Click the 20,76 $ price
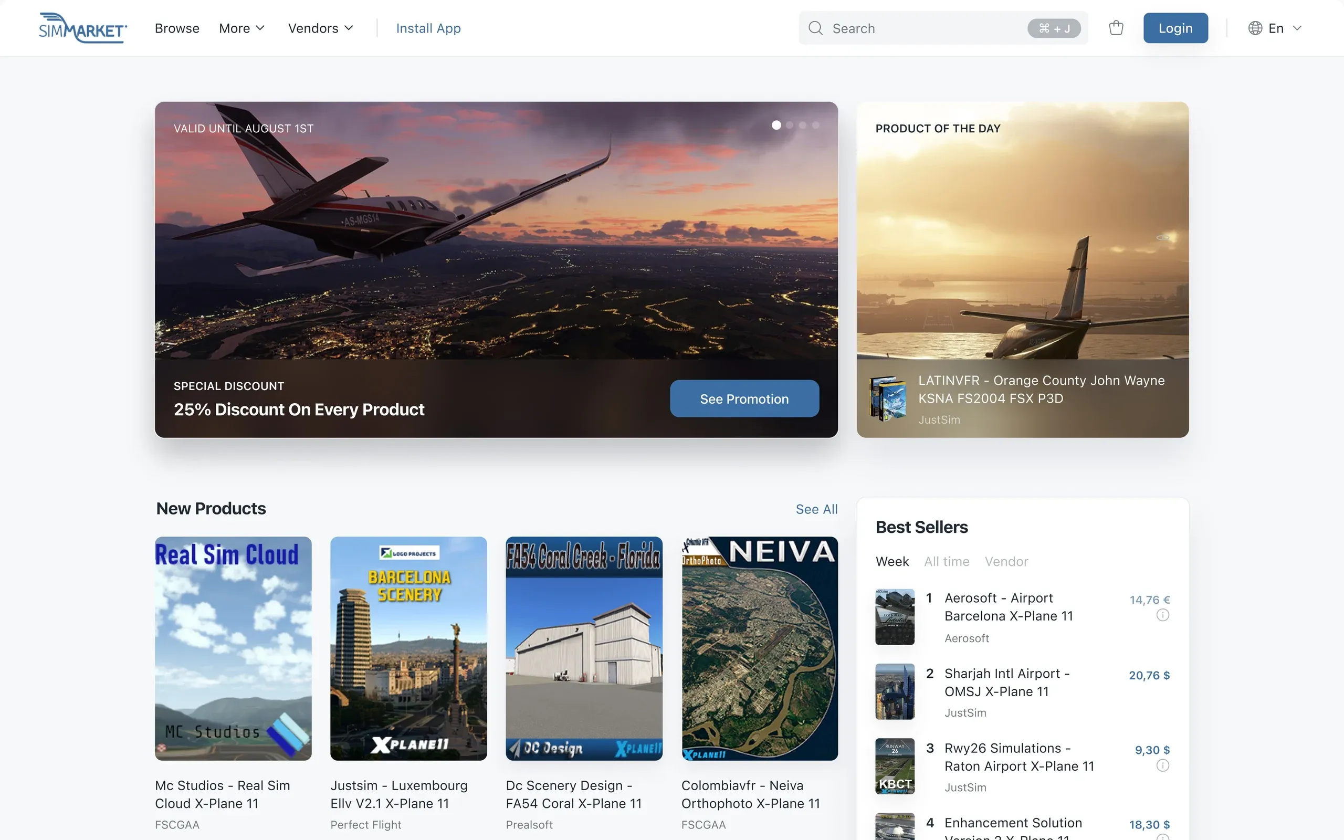 coord(1149,675)
